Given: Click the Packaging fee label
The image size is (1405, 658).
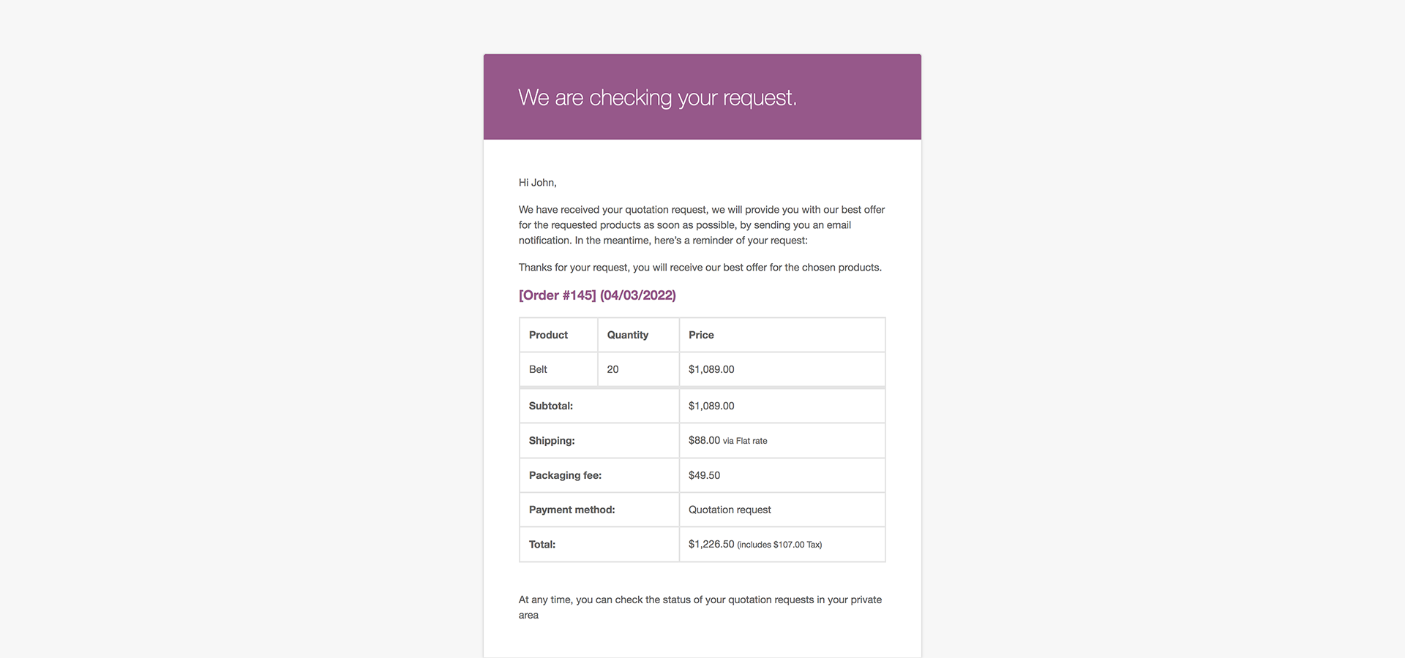Looking at the screenshot, I should pos(565,475).
